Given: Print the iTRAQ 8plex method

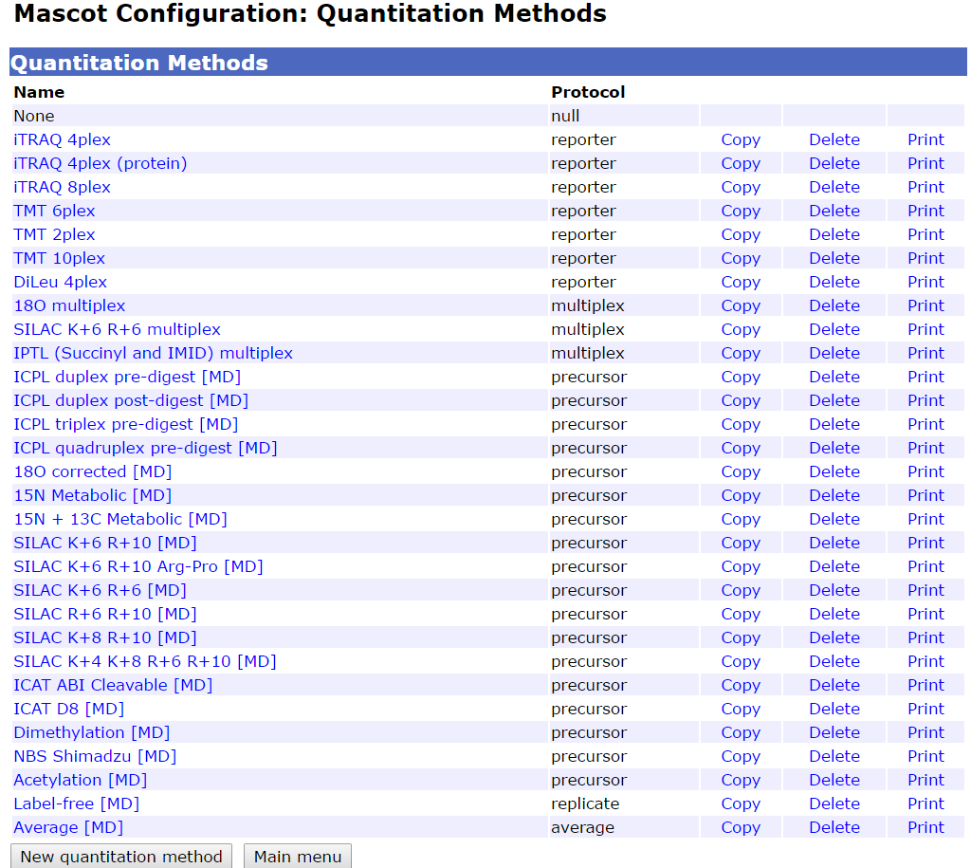Looking at the screenshot, I should [x=925, y=187].
